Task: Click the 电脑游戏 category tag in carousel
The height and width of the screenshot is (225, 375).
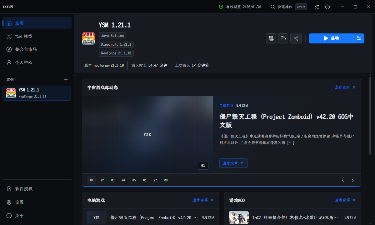Action: [226, 105]
